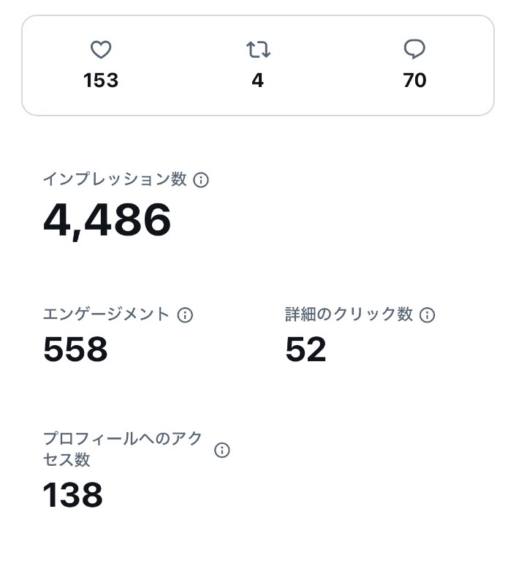Click the retweet arrows icon
516x585 pixels.
[258, 50]
